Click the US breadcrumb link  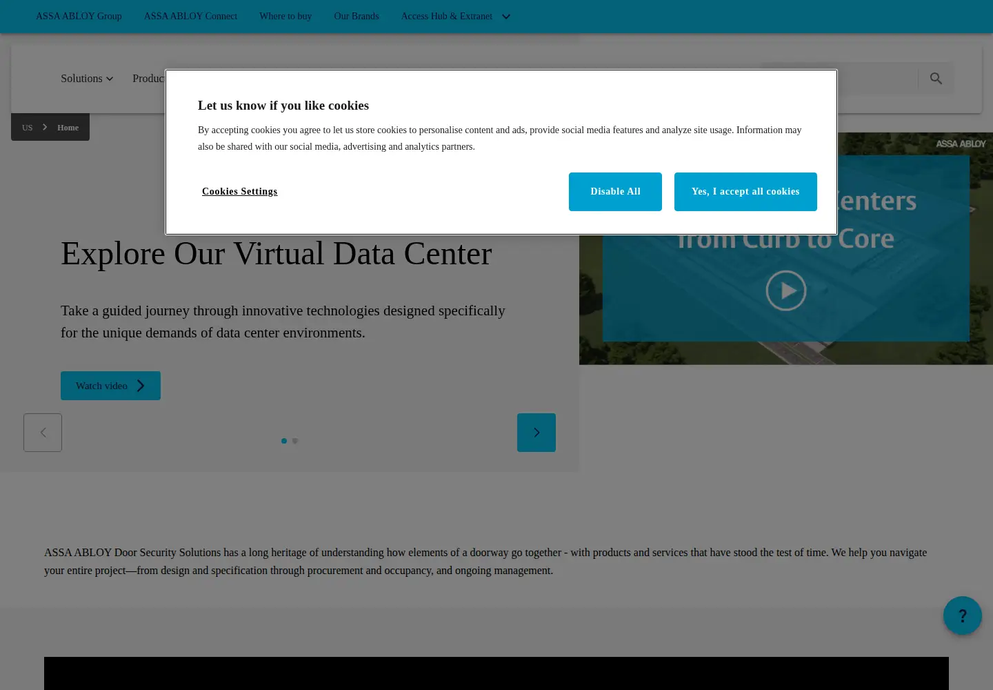pos(28,128)
